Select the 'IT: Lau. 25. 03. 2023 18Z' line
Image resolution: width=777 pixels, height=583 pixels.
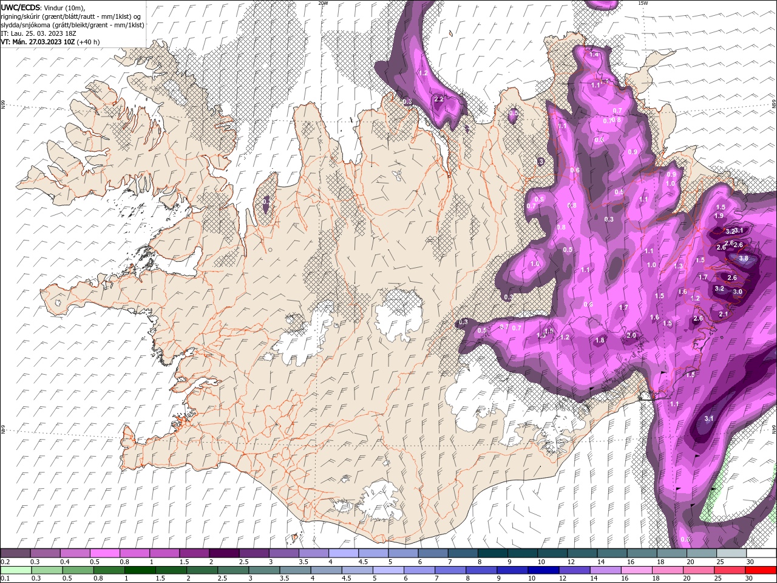point(39,33)
